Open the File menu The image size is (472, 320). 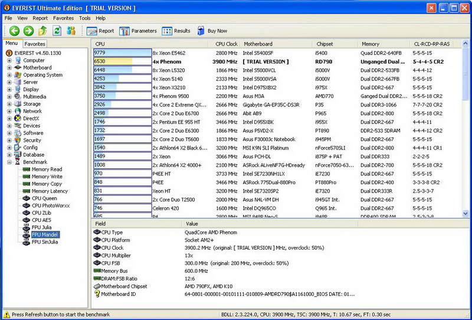8,18
